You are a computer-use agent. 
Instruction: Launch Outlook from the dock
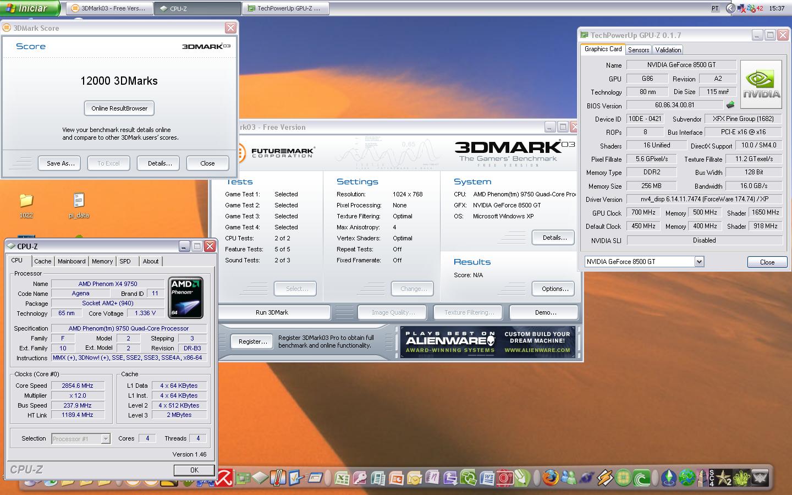[414, 478]
